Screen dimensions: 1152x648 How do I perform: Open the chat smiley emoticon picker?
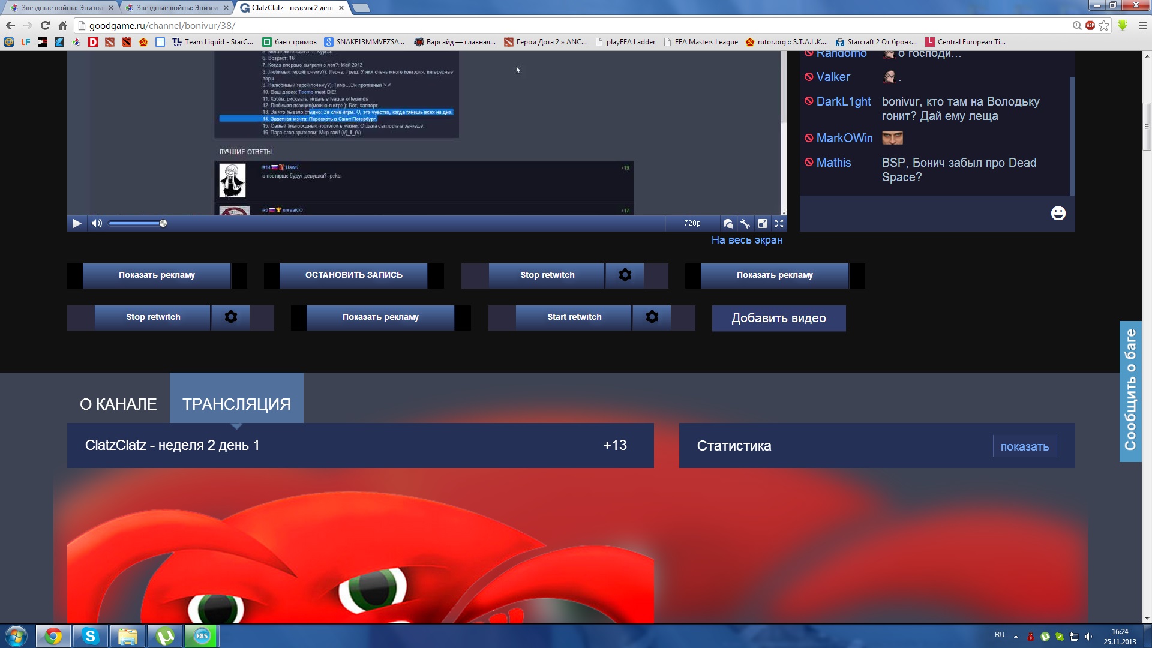[x=1058, y=213]
